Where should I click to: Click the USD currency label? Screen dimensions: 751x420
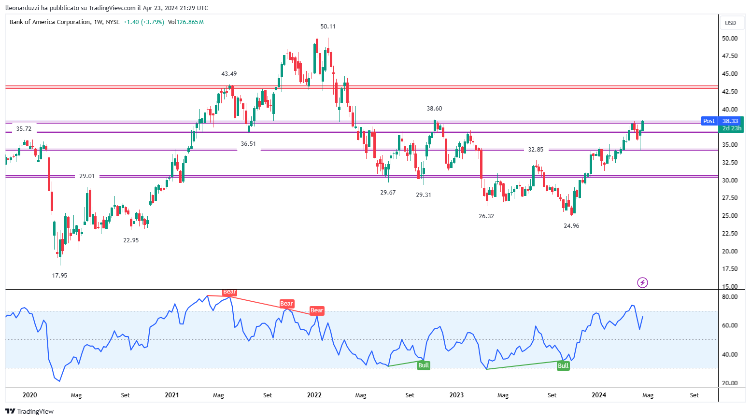[730, 23]
